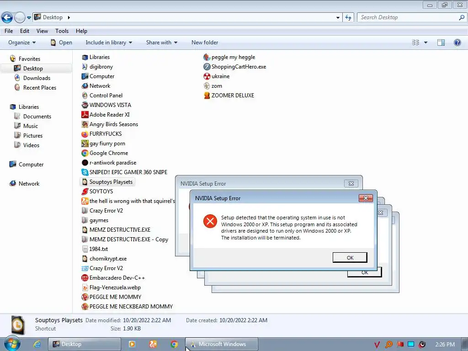Expand the Organize dropdown
468x351 pixels.
click(22, 43)
